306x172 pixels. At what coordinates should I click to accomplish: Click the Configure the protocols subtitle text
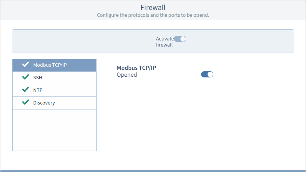point(153,15)
